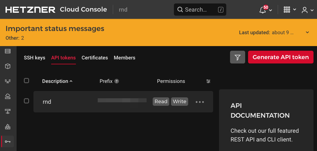The height and width of the screenshot is (151, 317).
Task: Click the Prefix column header
Action: (106, 81)
